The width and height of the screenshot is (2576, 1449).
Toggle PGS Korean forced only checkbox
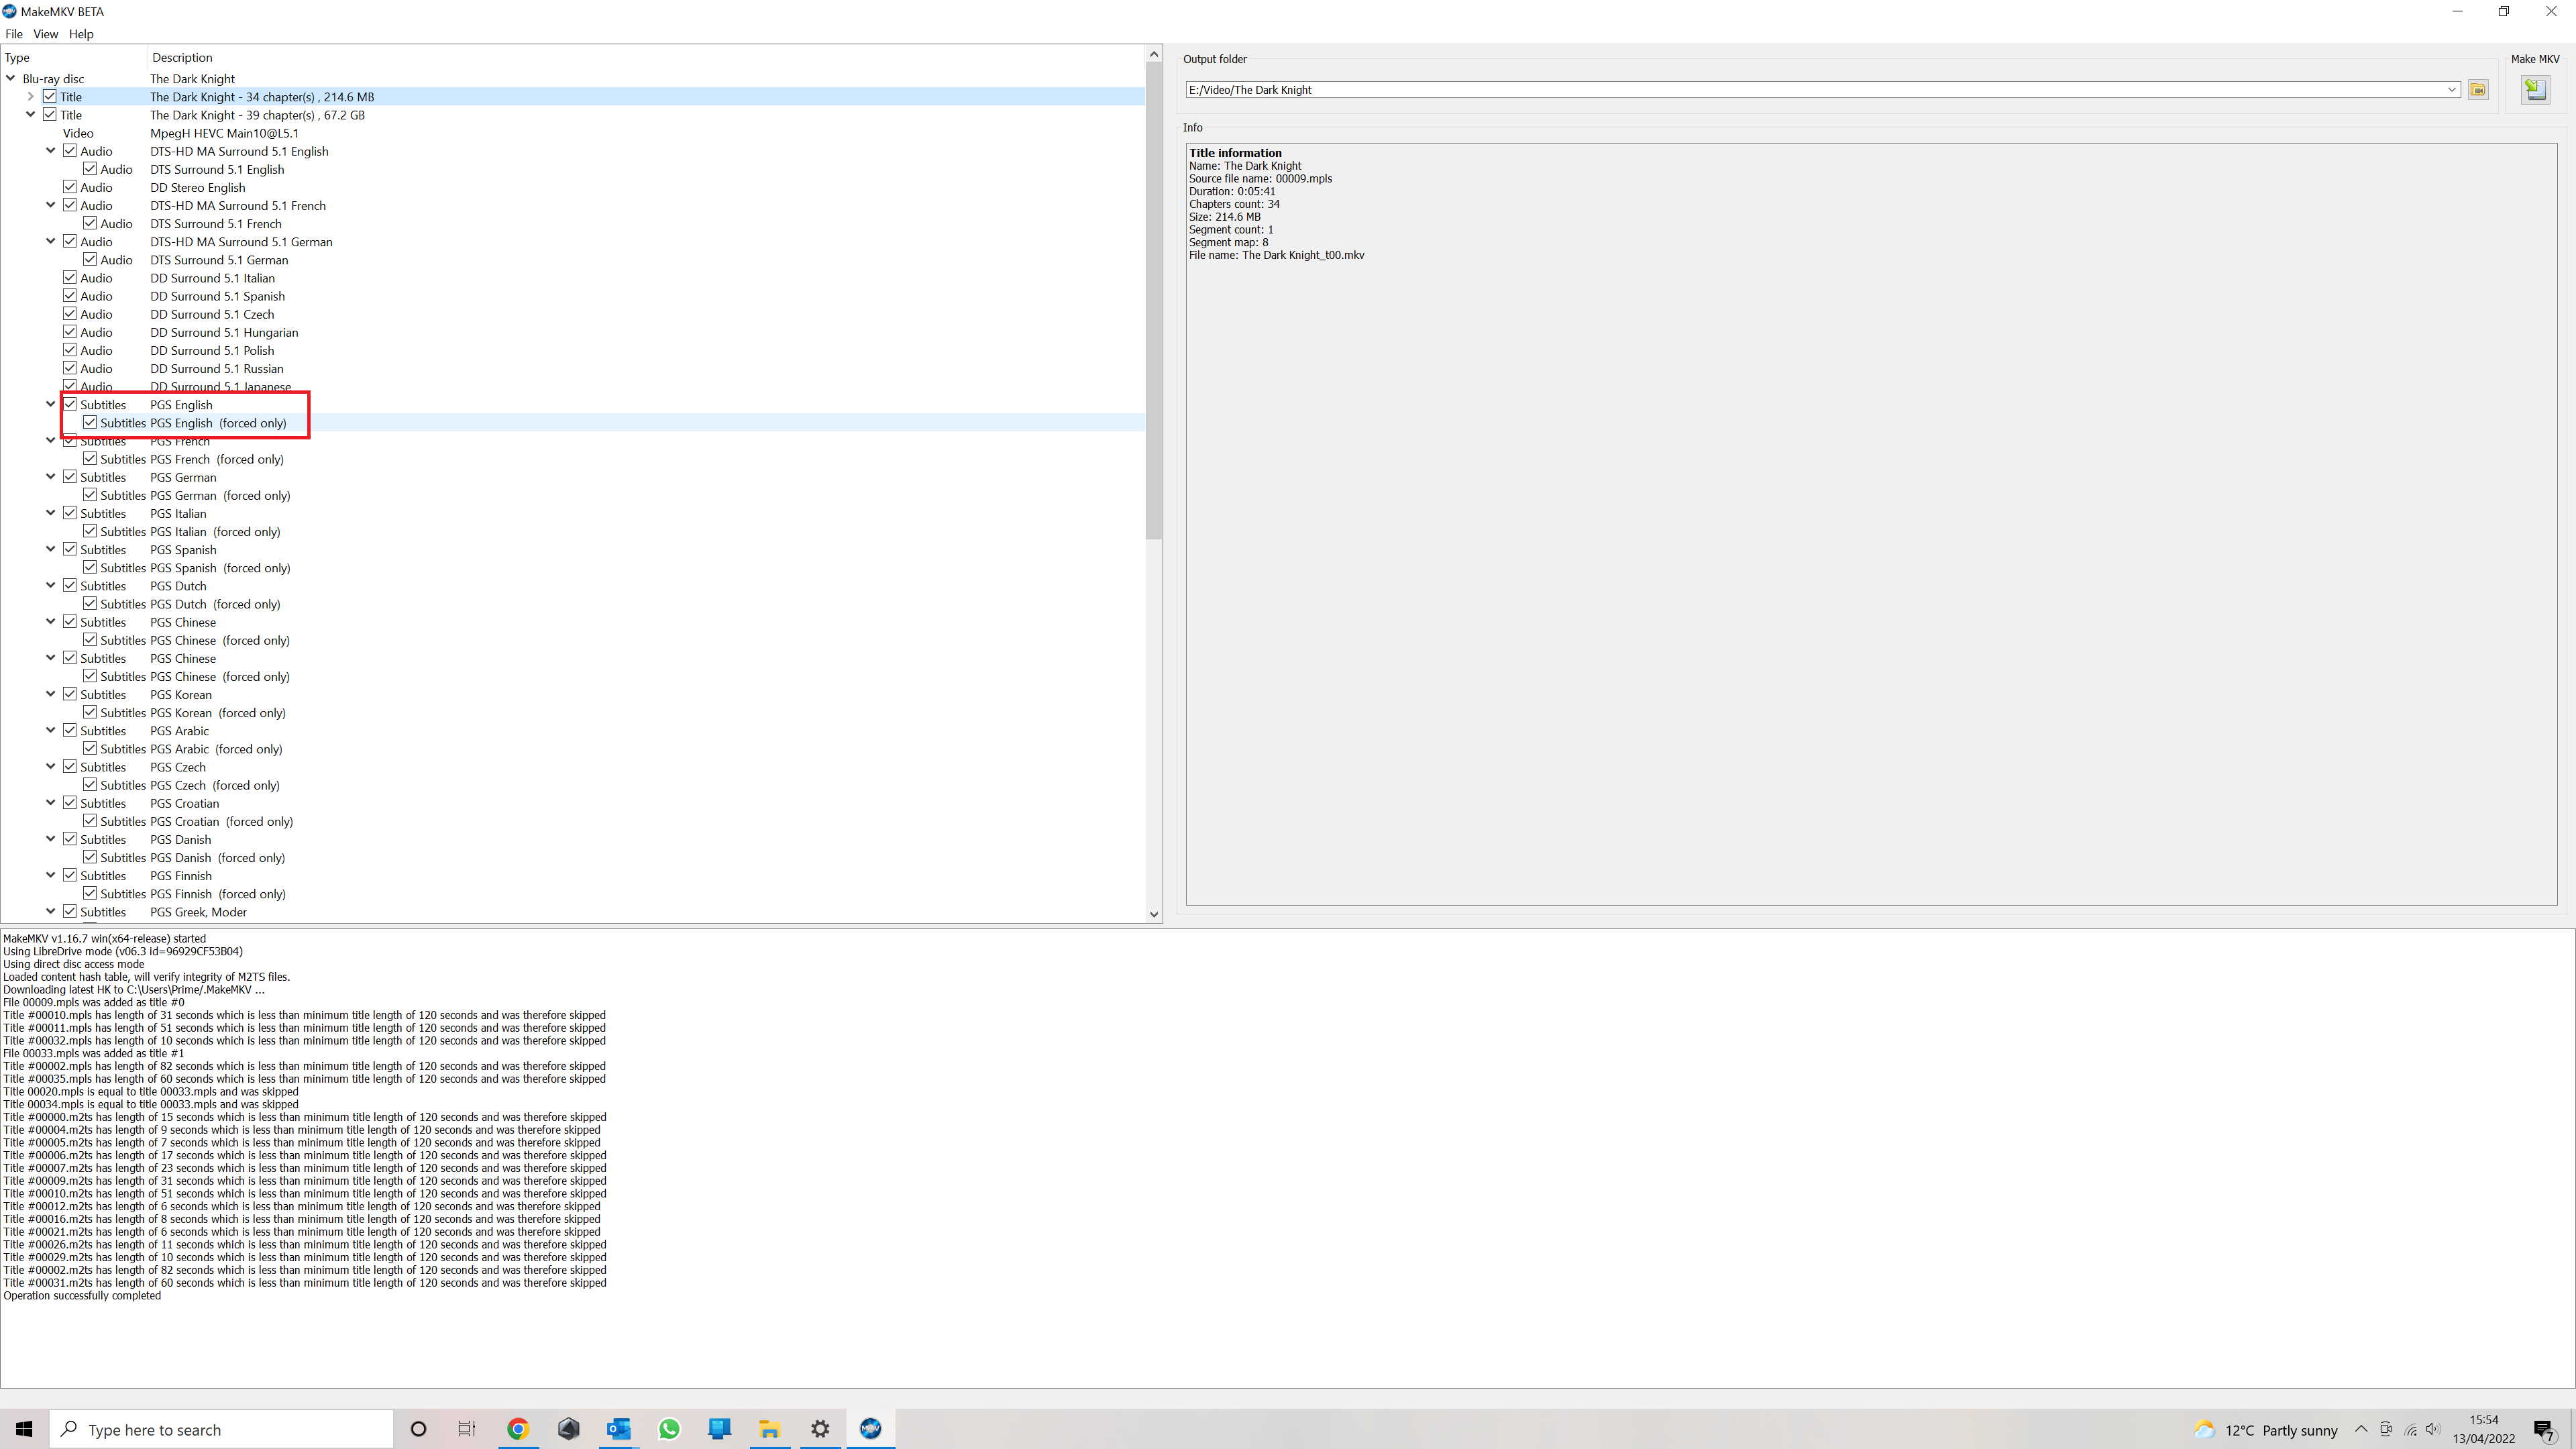90,713
